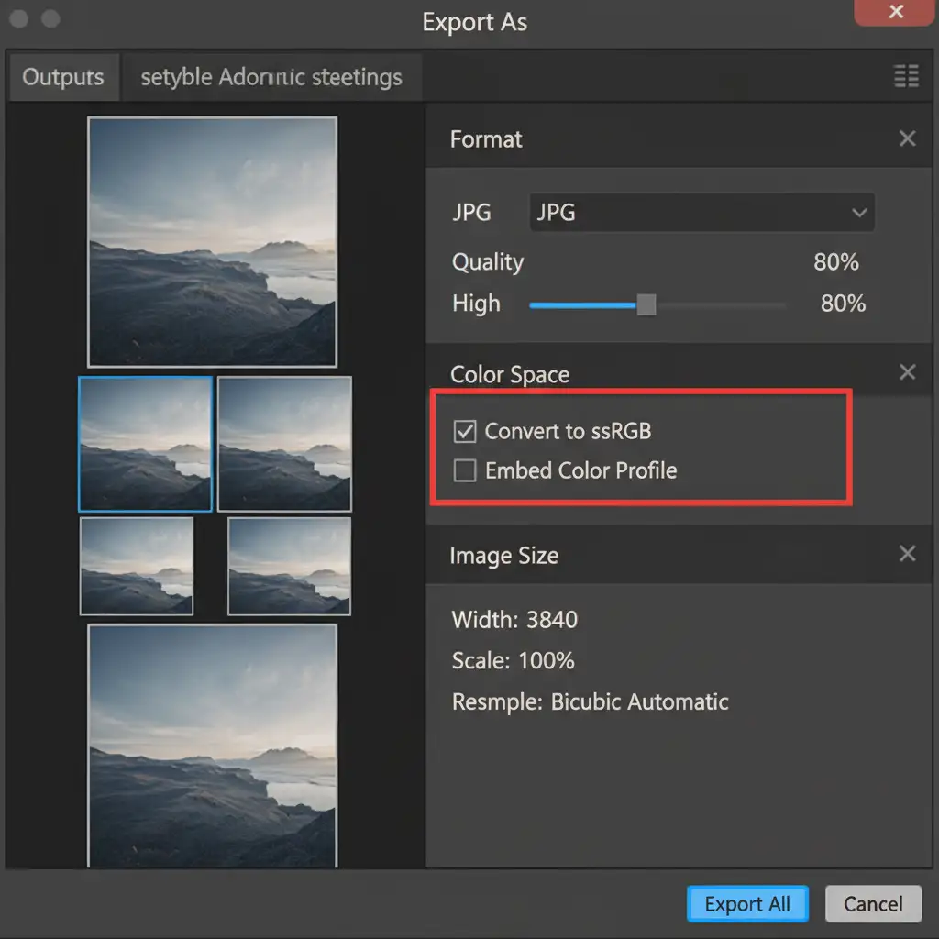Viewport: 939px width, 939px height.
Task: Switch to the Outputs tab
Action: [x=62, y=77]
